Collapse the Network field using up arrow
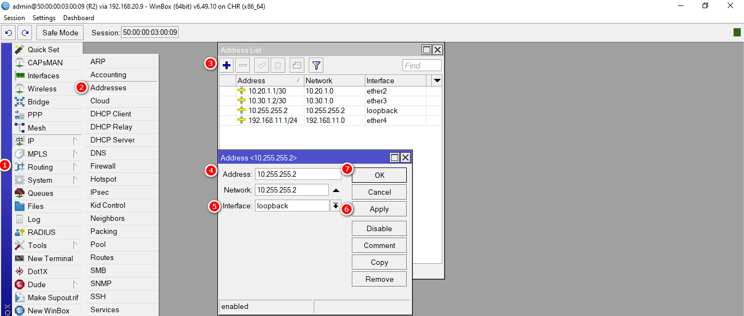This screenshot has height=316, width=744. (336, 190)
